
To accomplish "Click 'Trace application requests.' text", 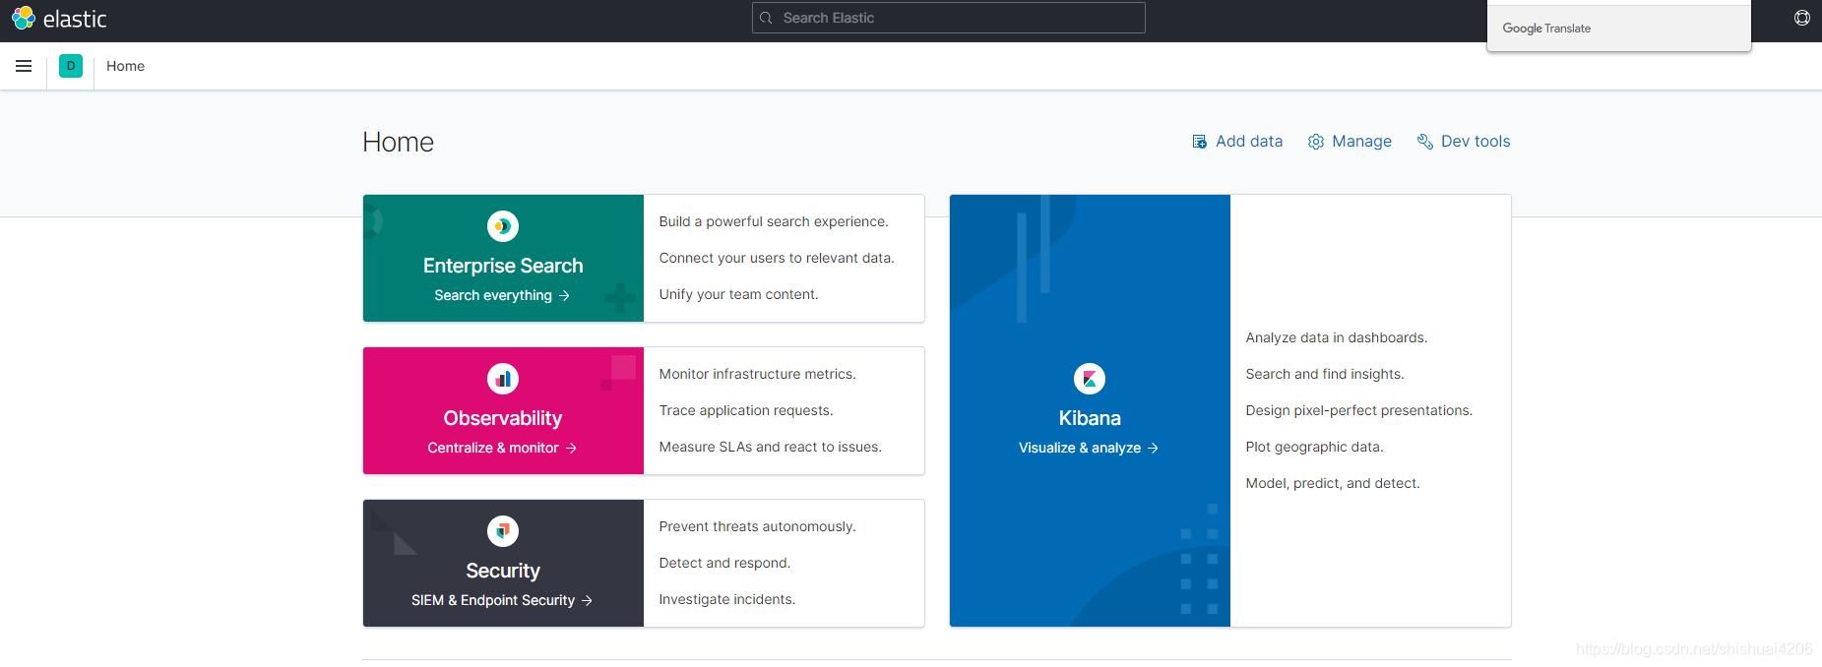I will coord(746,410).
